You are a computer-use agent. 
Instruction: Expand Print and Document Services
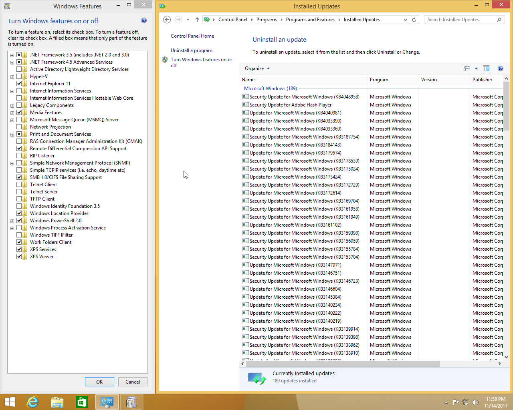[12, 135]
